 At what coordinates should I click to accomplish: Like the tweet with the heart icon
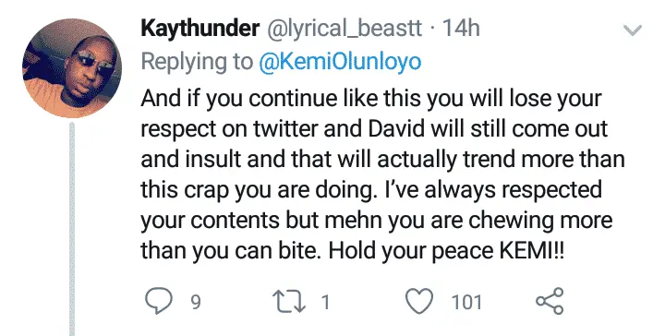(x=420, y=301)
